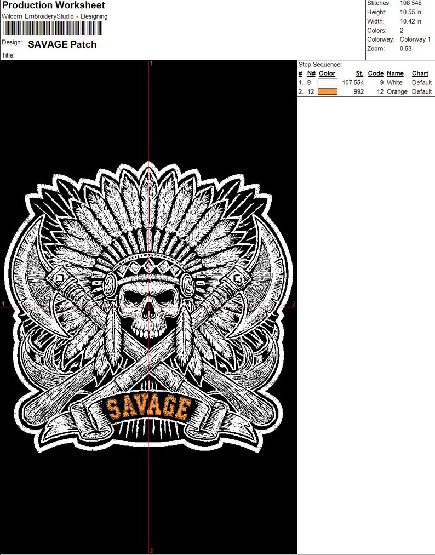
Task: Click the N# column header
Action: click(311, 73)
